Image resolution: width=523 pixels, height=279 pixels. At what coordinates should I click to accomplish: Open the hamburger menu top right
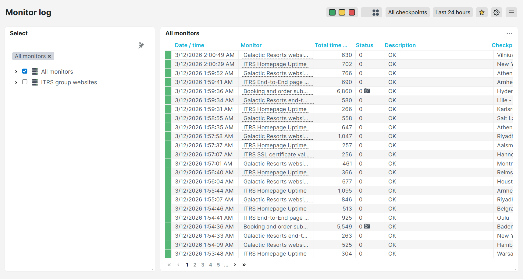[511, 12]
